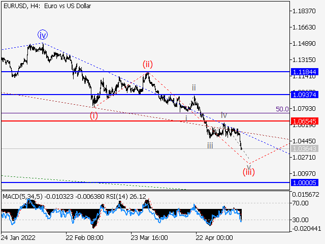
Task: Click the 0.015672 MACD scale value
Action: click(x=306, y=195)
